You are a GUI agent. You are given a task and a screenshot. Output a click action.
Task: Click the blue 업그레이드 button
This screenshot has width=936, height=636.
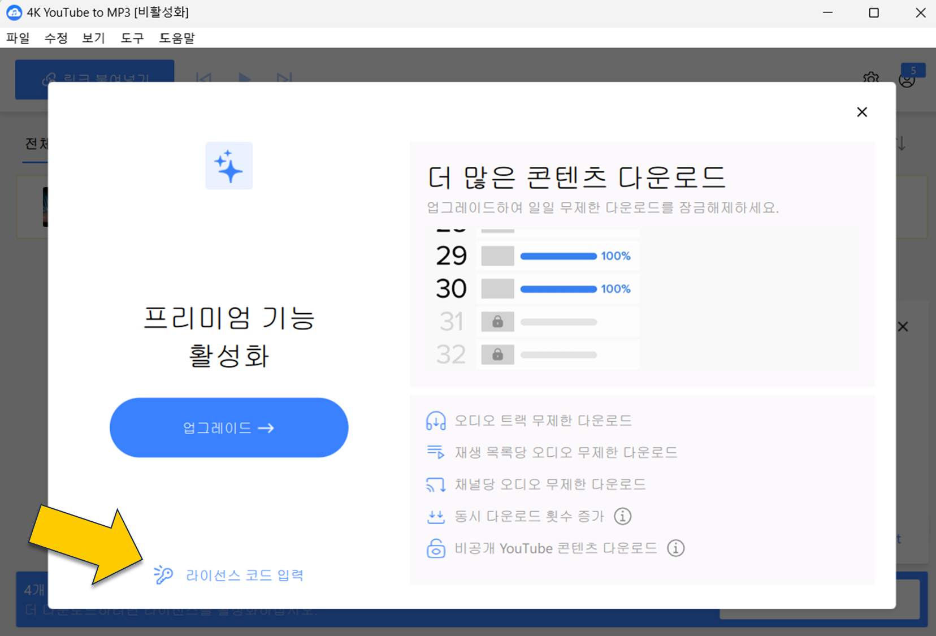click(229, 427)
